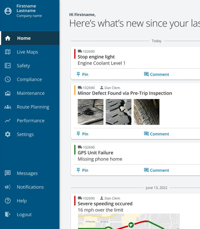Click the Notifications megaphone icon

coord(8,187)
